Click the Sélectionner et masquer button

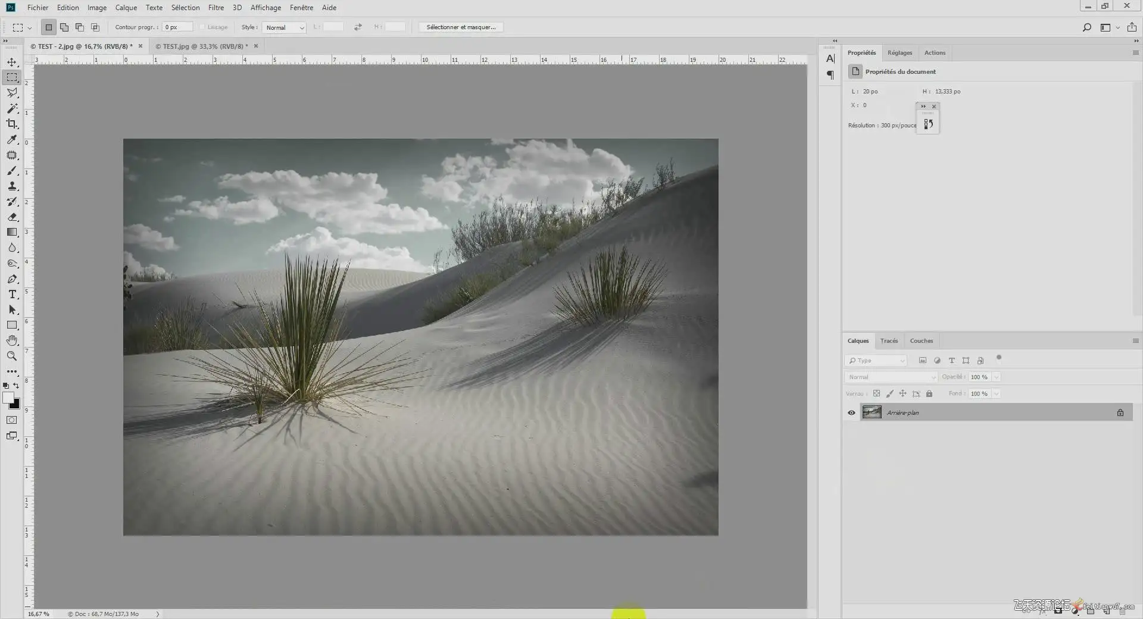[x=461, y=27]
